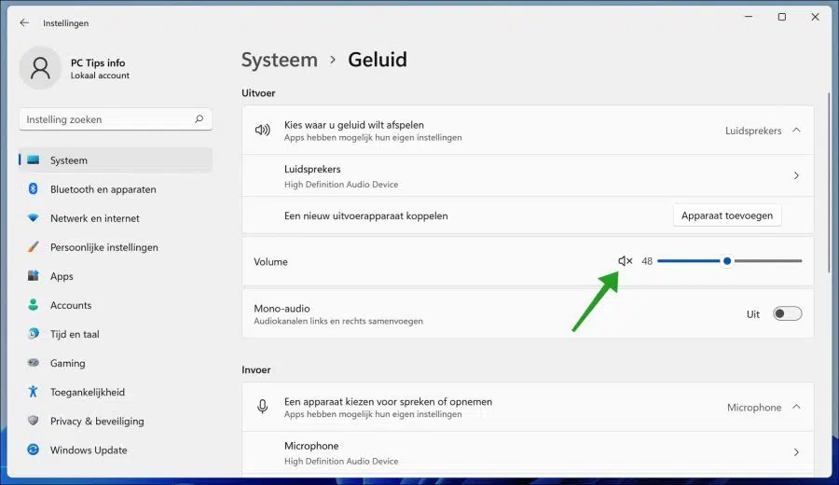
Task: Click the speaker icon beside Kies waar u geluid
Action: [x=262, y=130]
